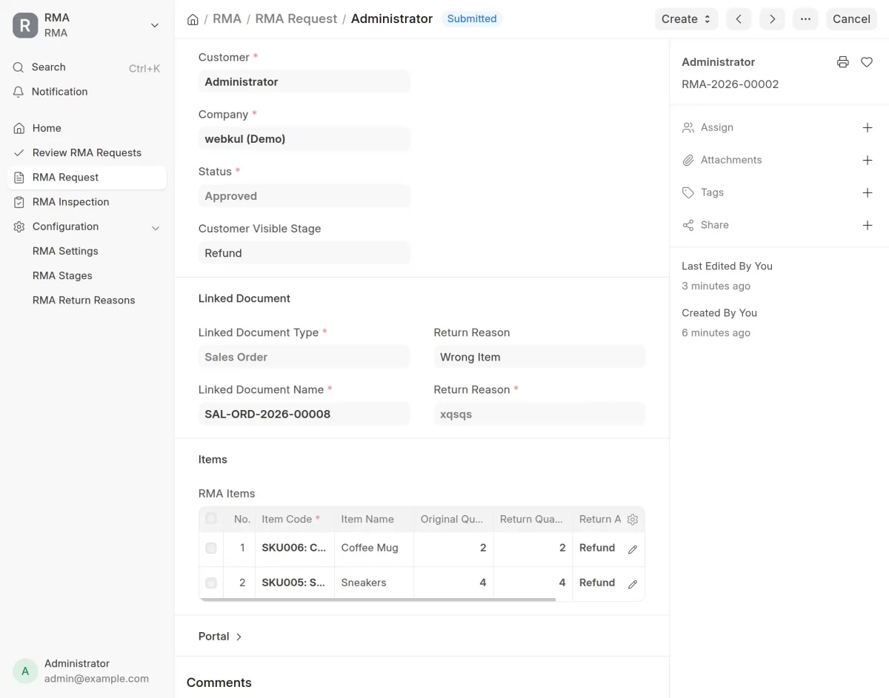Open RMA Request sidebar item

[87, 178]
